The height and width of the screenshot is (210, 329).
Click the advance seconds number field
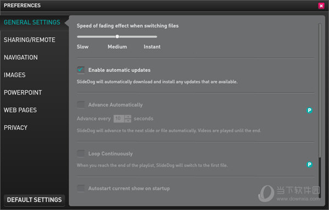119,119
